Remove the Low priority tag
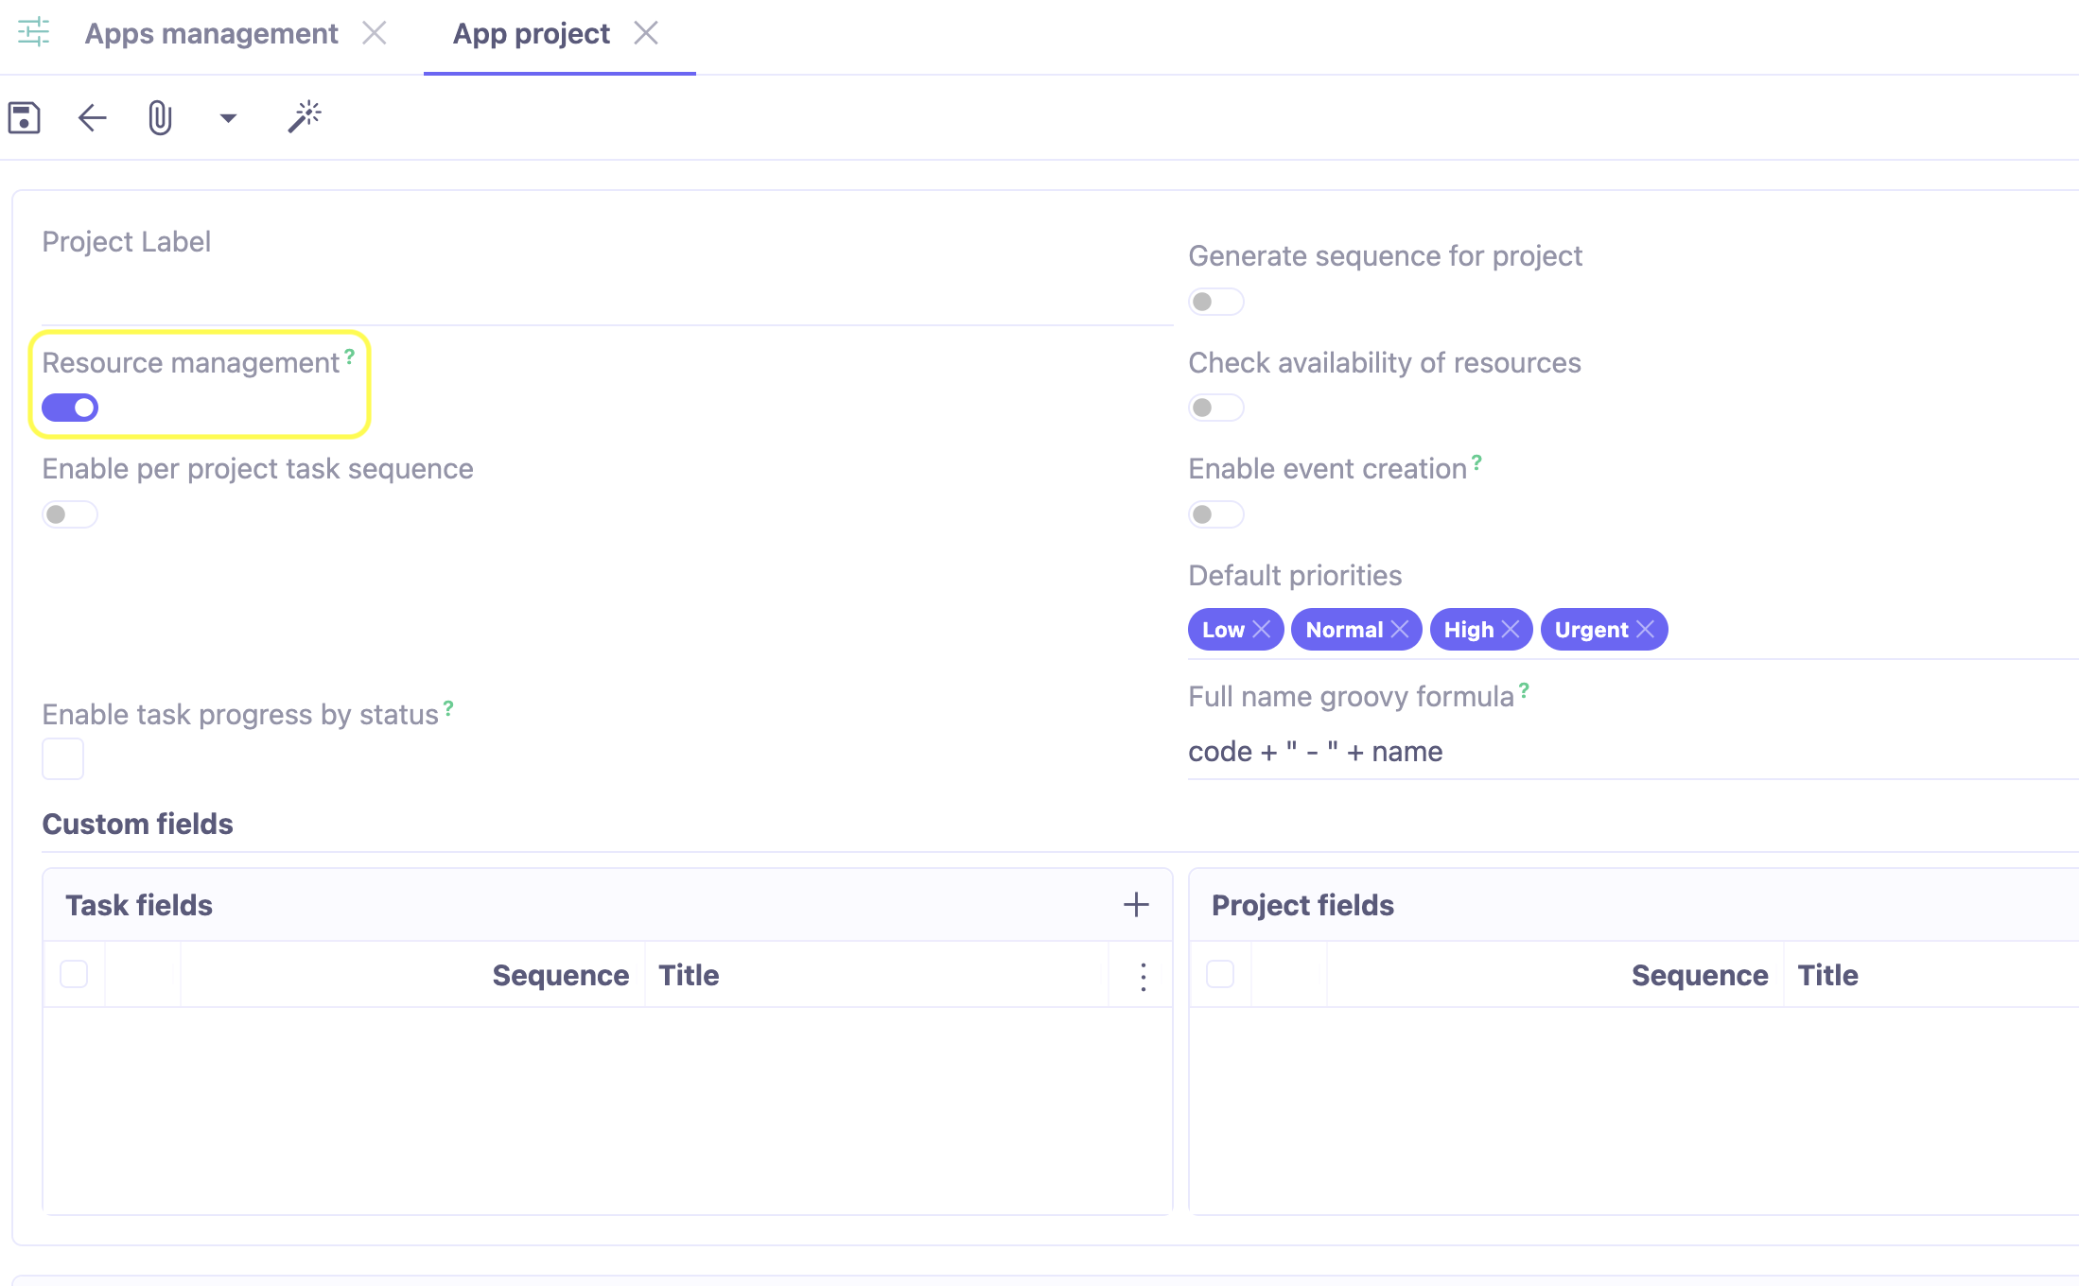 [x=1262, y=628]
